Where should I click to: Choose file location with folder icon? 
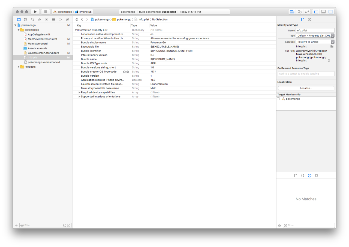click(x=332, y=46)
